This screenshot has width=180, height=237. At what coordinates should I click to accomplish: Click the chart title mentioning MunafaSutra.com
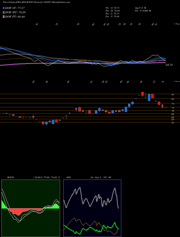(x=36, y=3)
